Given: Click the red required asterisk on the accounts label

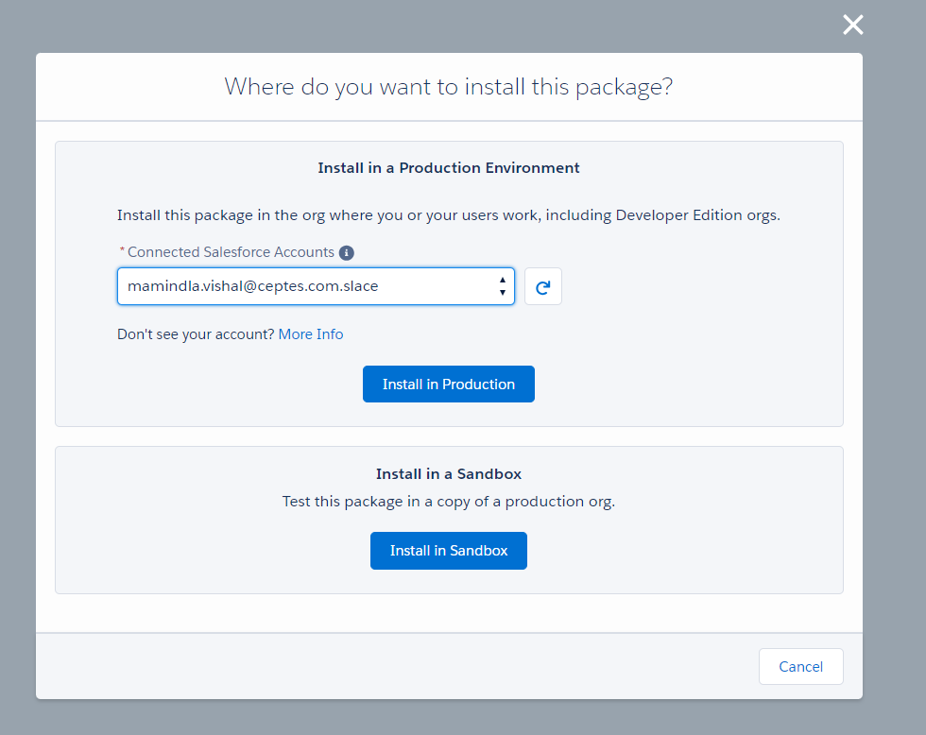Looking at the screenshot, I should point(122,252).
